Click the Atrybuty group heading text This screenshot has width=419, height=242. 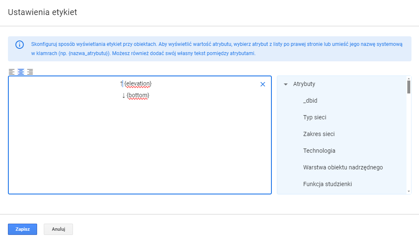pyautogui.click(x=304, y=84)
